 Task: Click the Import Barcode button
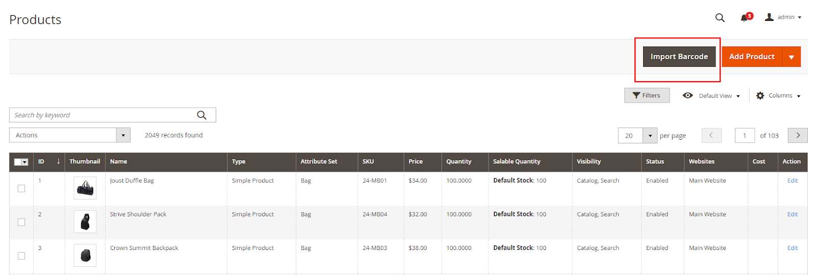click(x=679, y=57)
